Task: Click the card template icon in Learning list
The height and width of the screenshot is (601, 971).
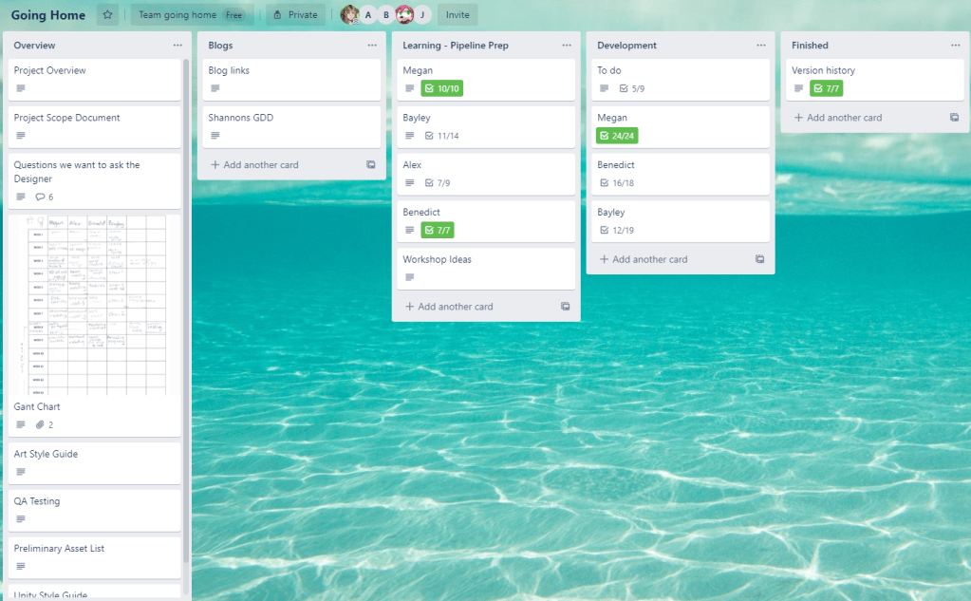Action: (x=565, y=307)
